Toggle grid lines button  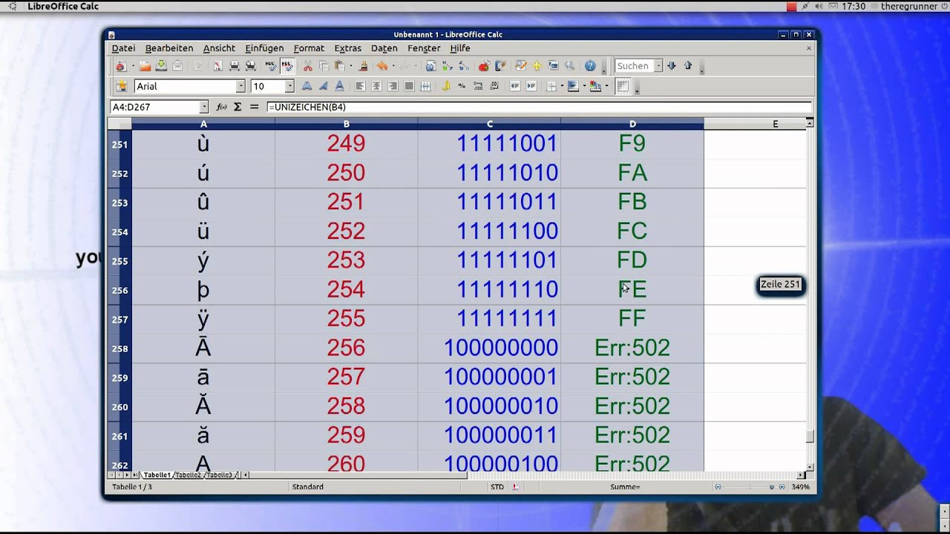[623, 86]
